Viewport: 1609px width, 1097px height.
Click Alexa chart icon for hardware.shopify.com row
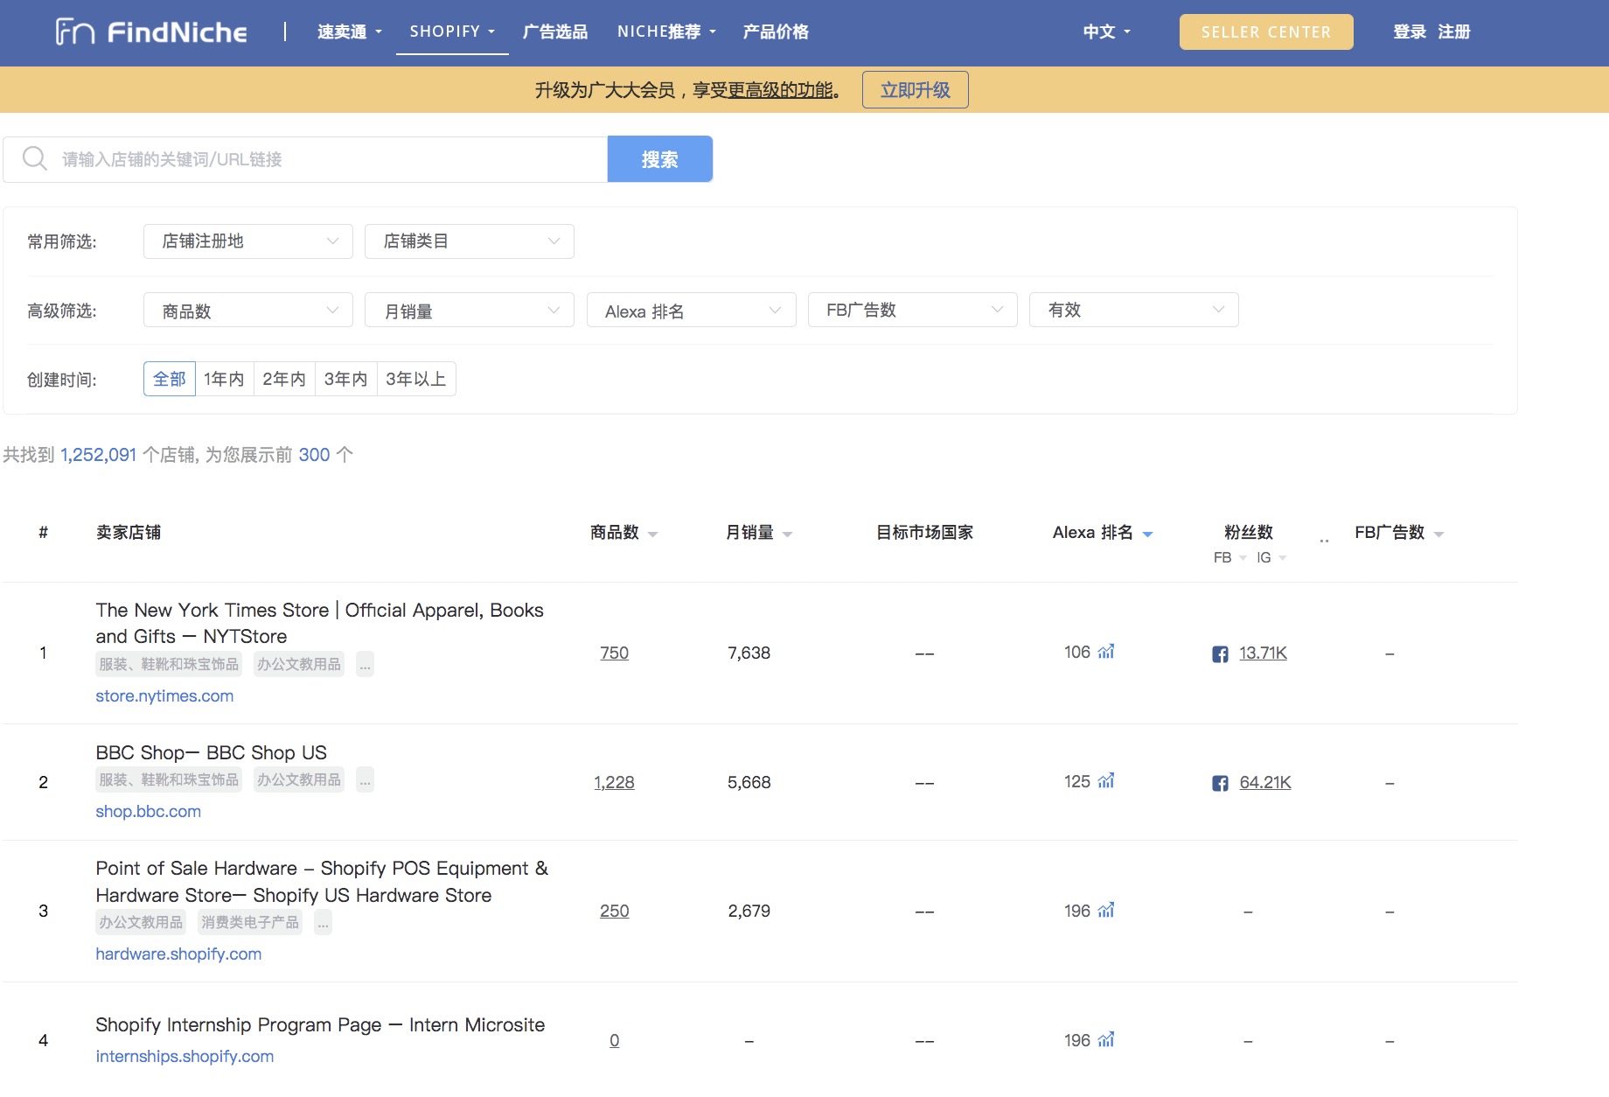point(1106,911)
